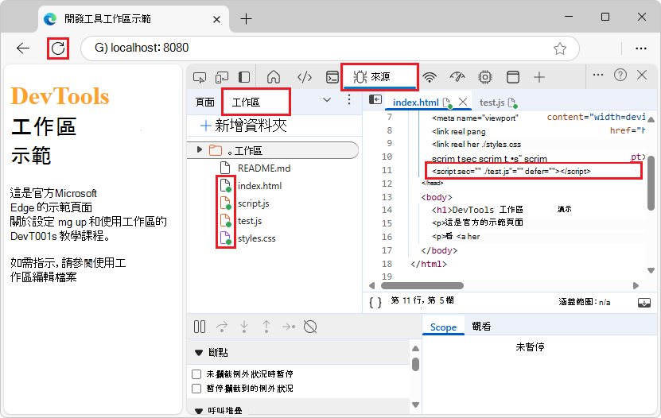Switch to the 來源 Sources tab
The width and height of the screenshot is (661, 418).
point(379,76)
